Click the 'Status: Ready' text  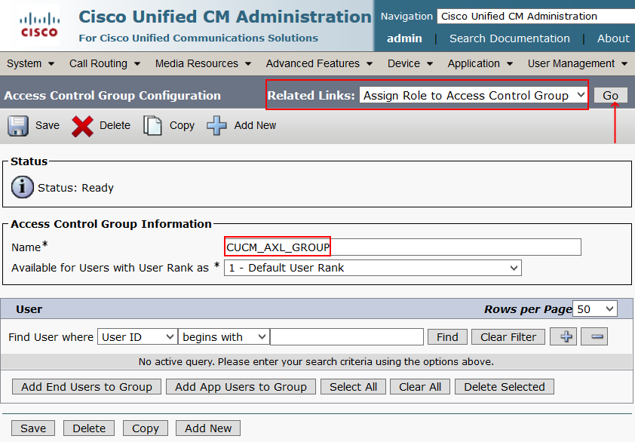(x=75, y=188)
